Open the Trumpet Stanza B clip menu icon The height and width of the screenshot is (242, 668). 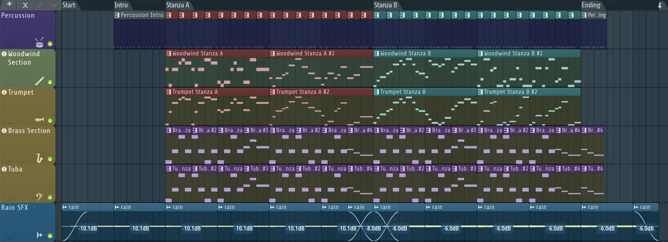(377, 92)
